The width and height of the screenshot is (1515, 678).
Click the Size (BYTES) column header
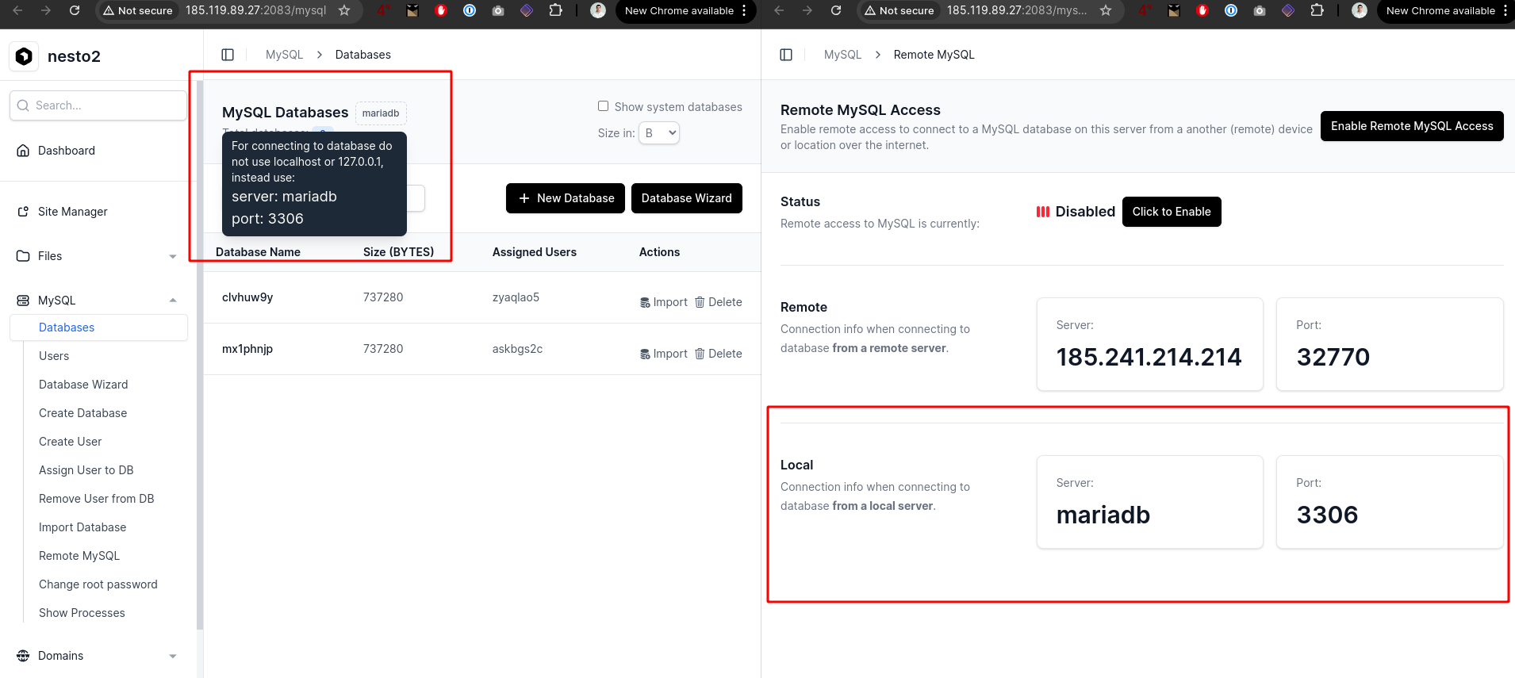point(398,252)
